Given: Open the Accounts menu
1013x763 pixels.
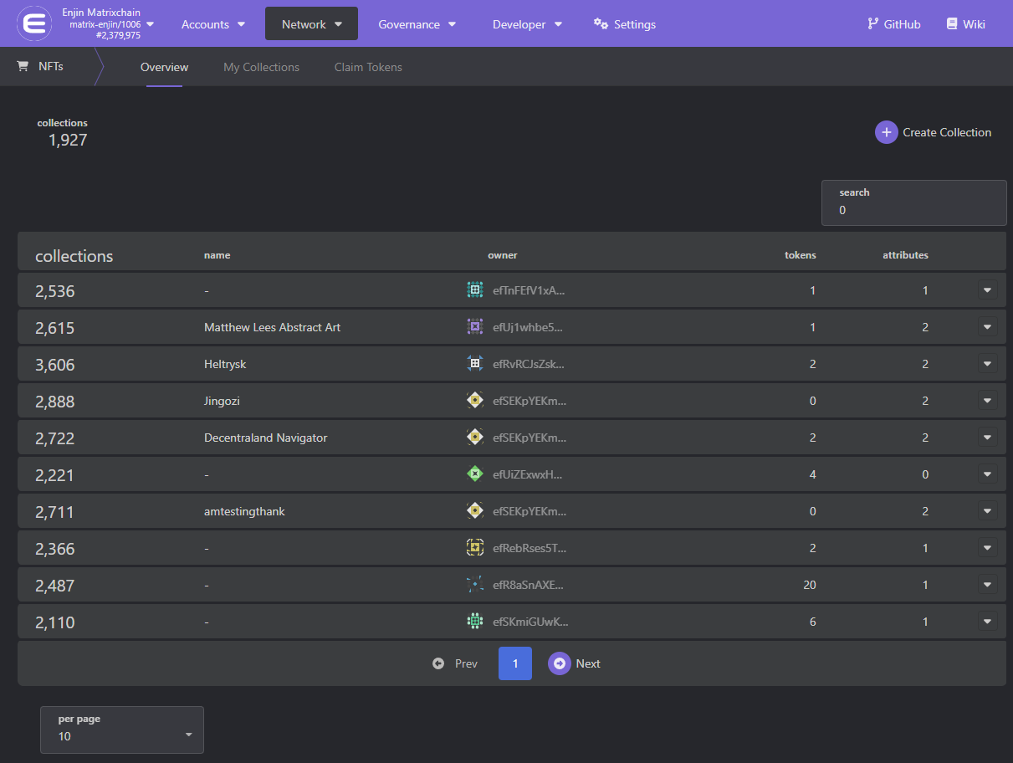Looking at the screenshot, I should coord(213,24).
